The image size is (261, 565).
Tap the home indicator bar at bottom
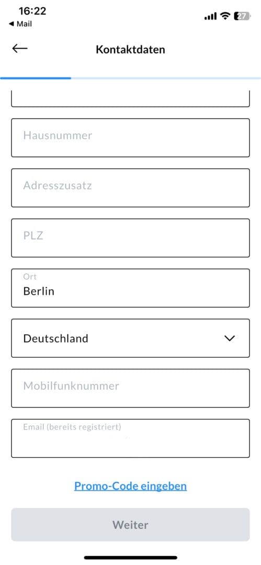coord(131,558)
